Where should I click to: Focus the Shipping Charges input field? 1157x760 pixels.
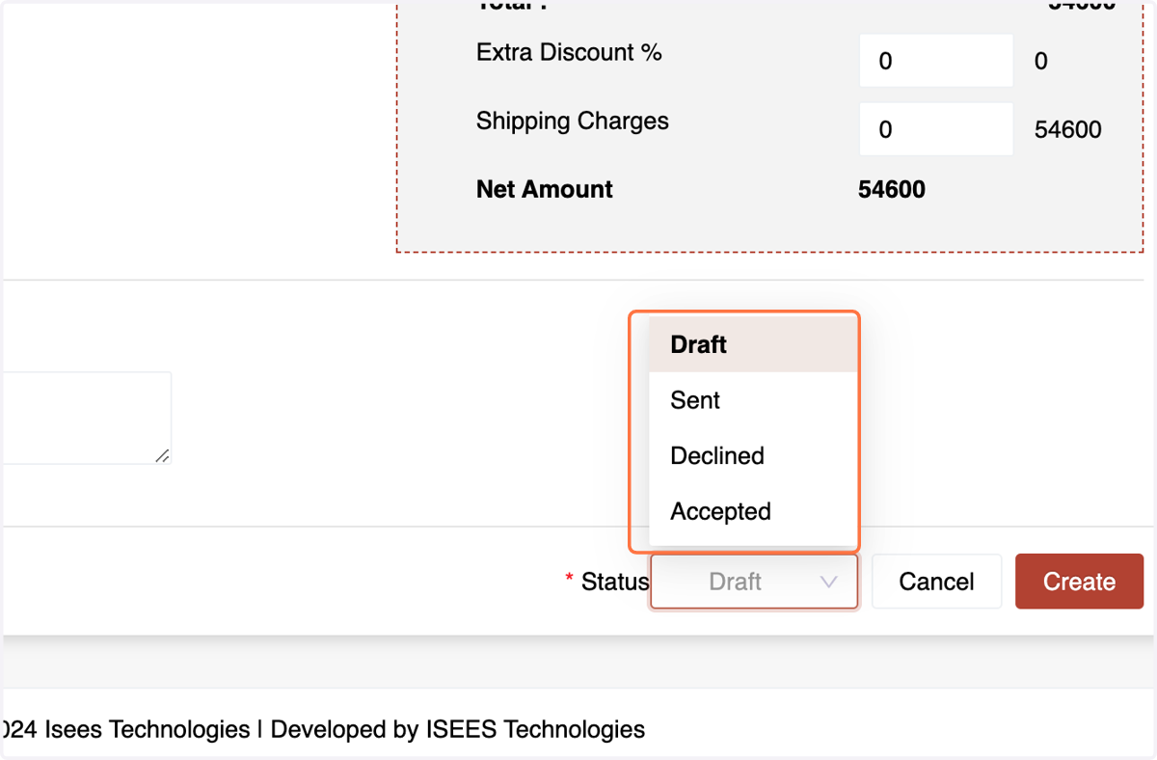[x=936, y=129]
